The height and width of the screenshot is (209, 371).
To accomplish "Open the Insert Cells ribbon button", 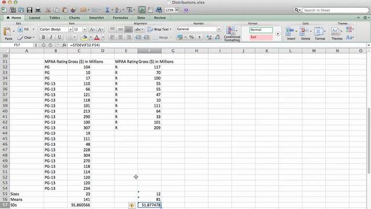I will point(291,34).
